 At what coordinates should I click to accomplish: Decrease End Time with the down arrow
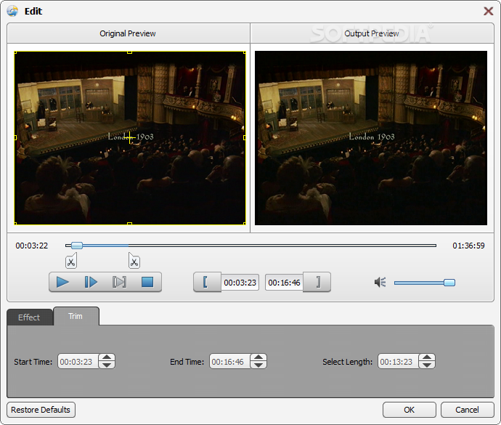[258, 365]
